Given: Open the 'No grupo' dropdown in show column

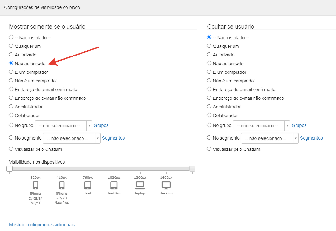Looking at the screenshot, I should [63, 126].
